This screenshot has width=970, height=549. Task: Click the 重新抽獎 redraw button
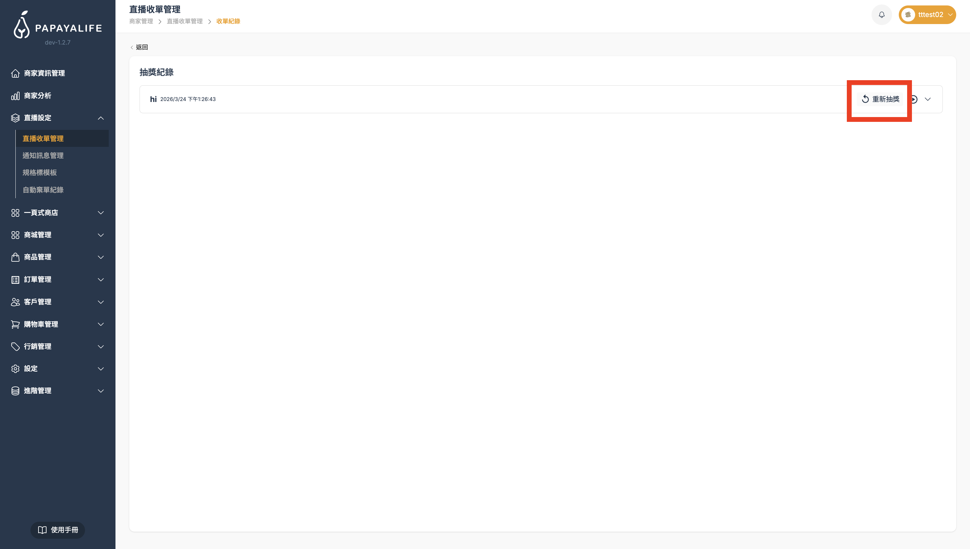(880, 99)
